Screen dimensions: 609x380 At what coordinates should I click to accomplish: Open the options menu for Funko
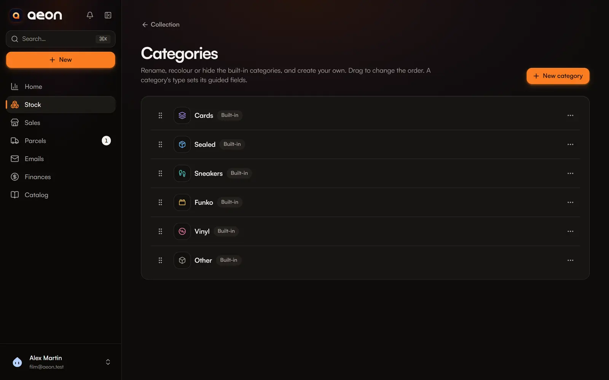coord(570,203)
